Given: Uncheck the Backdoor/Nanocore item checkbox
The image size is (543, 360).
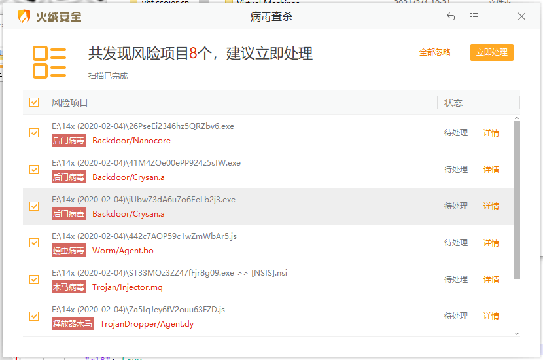Looking at the screenshot, I should pyautogui.click(x=34, y=133).
